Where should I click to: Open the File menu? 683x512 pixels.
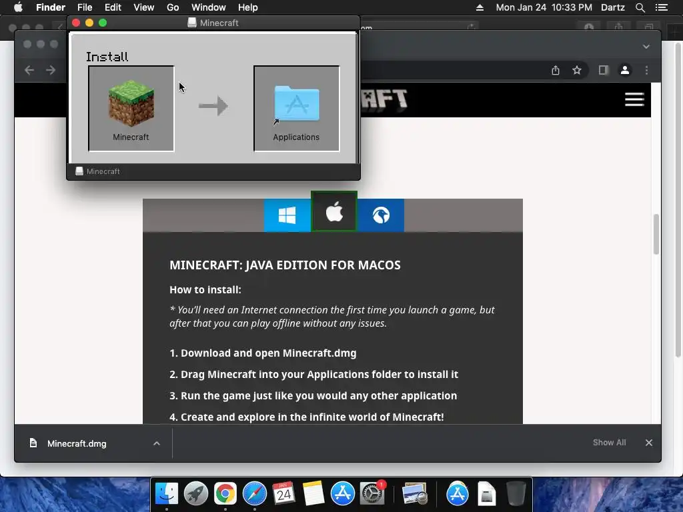click(x=85, y=7)
